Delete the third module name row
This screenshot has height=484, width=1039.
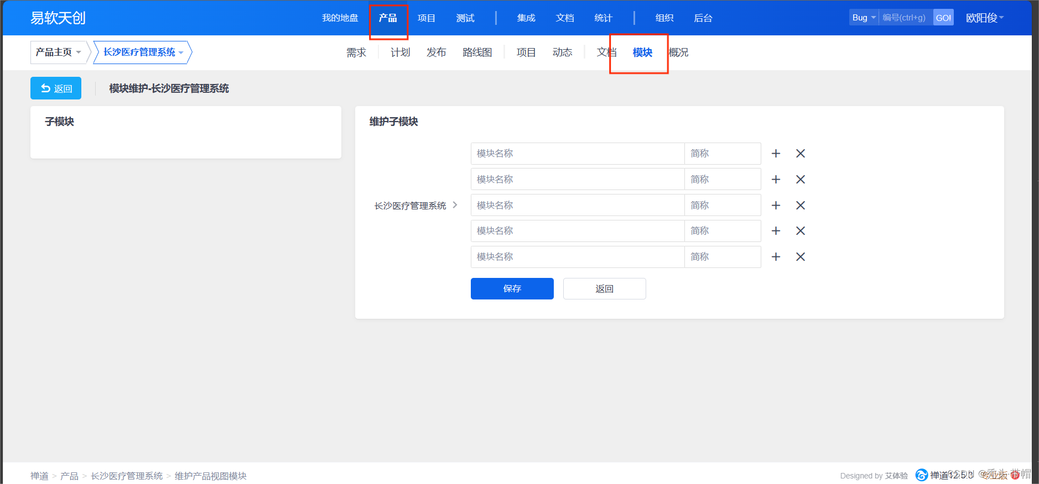click(x=800, y=206)
